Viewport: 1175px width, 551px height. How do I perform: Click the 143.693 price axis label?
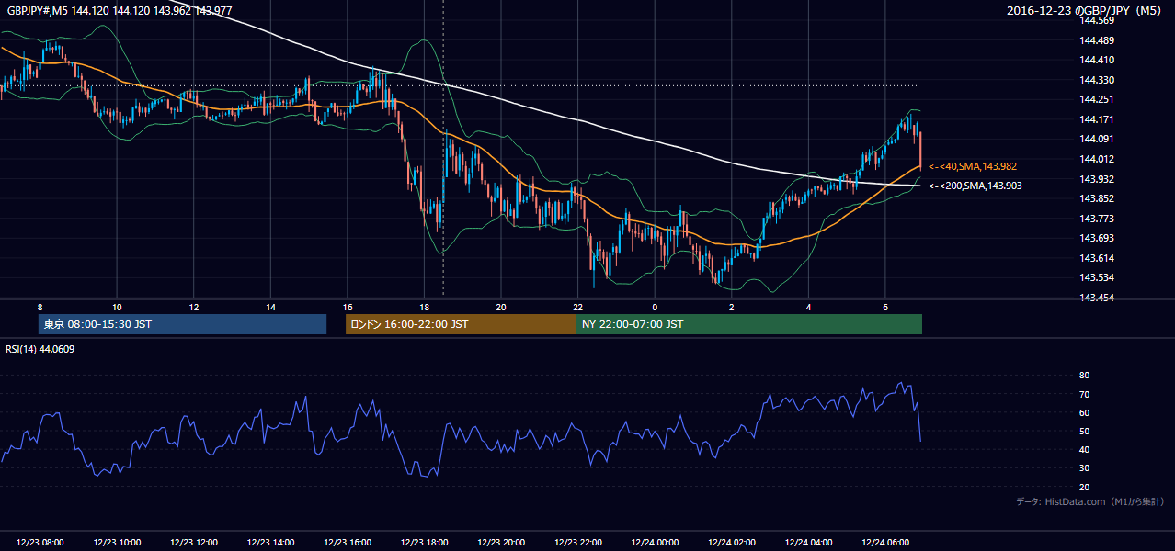pyautogui.click(x=1097, y=238)
